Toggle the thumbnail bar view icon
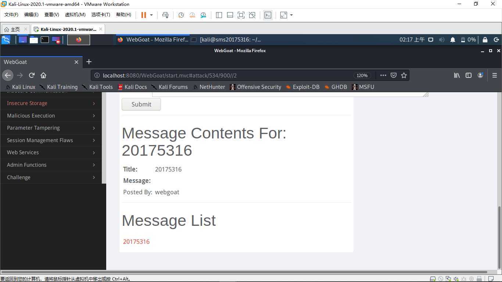Screen dimensions: 502x282 click(x=230, y=15)
